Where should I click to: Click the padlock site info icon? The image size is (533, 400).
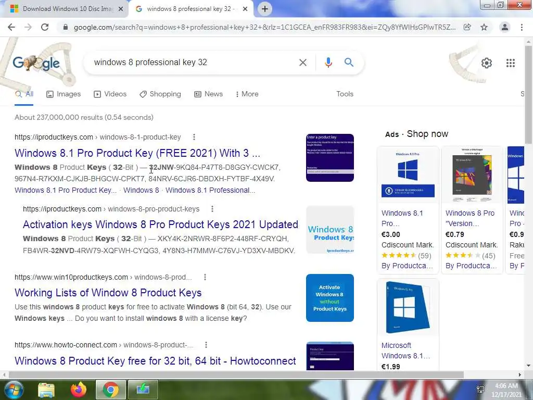tap(66, 27)
